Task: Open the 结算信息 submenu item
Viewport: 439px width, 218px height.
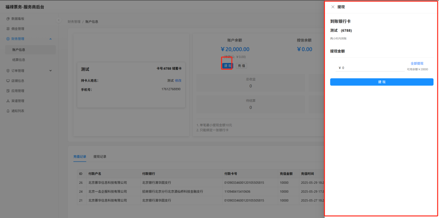Action: 19,60
